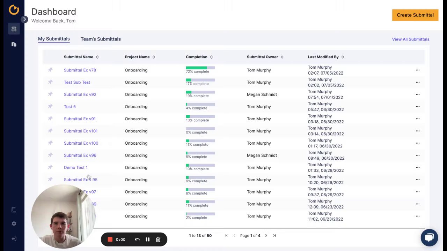Click the 0% complete progress bar
The height and width of the screenshot is (251, 447).
pyautogui.click(x=200, y=129)
